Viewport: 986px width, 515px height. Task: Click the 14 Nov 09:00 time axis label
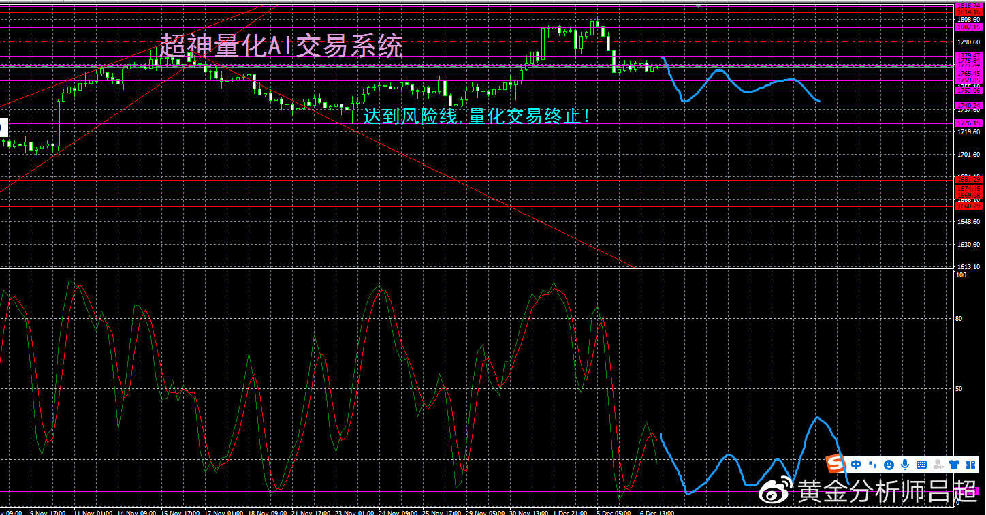pos(136,512)
